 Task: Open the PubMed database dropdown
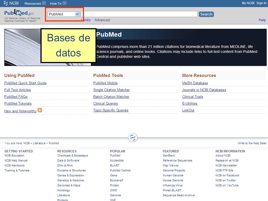point(64,14)
